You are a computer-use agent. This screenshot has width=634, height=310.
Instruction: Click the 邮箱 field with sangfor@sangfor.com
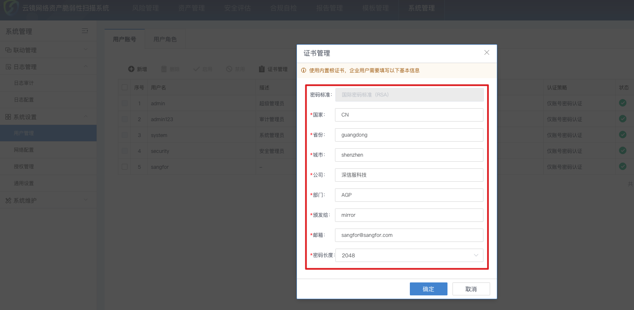[x=409, y=235]
